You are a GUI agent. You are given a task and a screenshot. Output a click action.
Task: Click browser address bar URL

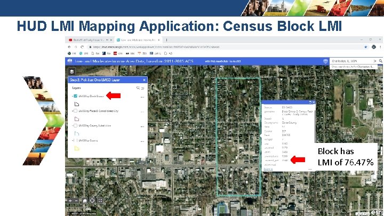pyautogui.click(x=156, y=47)
